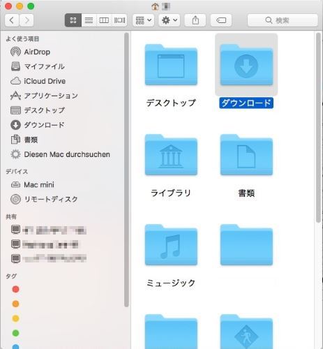This screenshot has height=349, width=323.
Task: Select the unlabeled folder beside ミュージック
Action: tap(246, 245)
